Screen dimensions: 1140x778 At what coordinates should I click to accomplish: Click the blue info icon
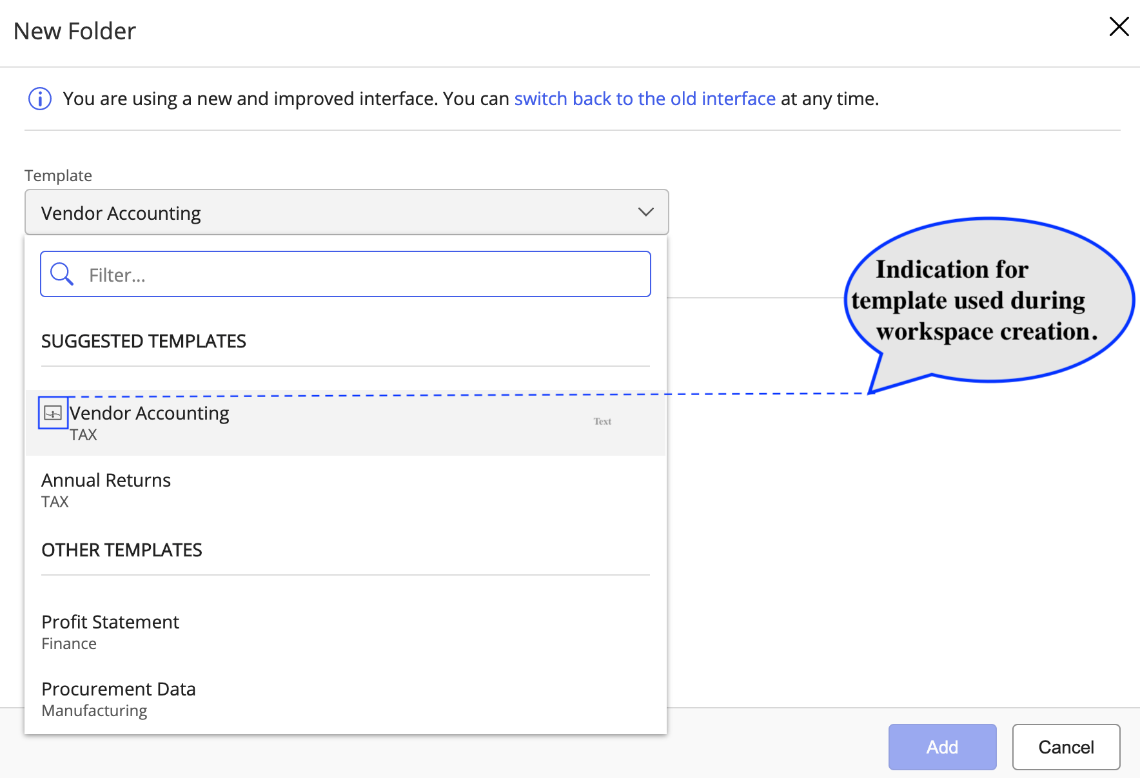point(40,99)
